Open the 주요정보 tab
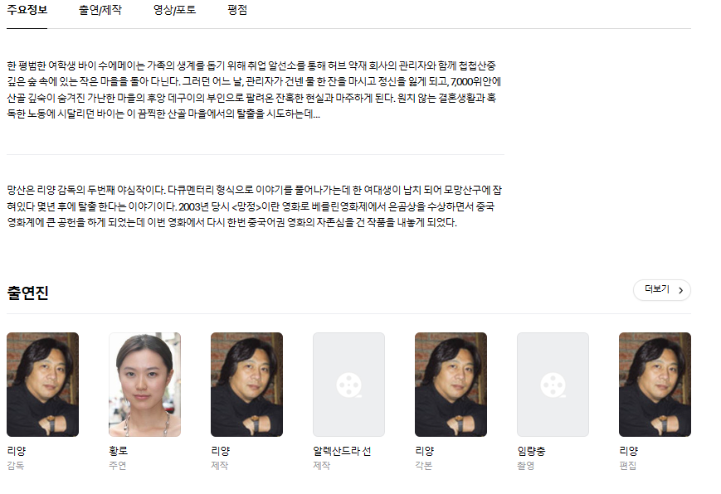The width and height of the screenshot is (721, 494). (x=27, y=10)
